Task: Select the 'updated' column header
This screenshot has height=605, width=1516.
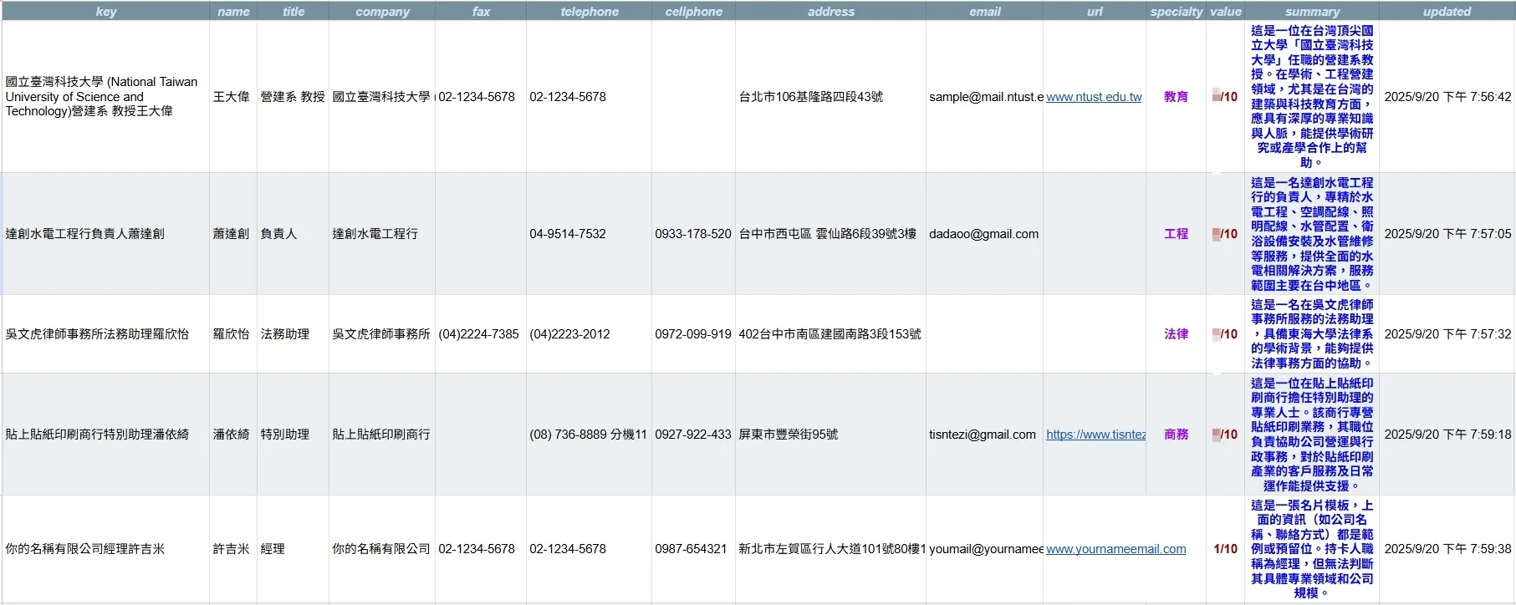Action: 1447,11
